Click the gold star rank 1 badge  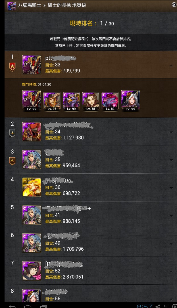point(12,67)
